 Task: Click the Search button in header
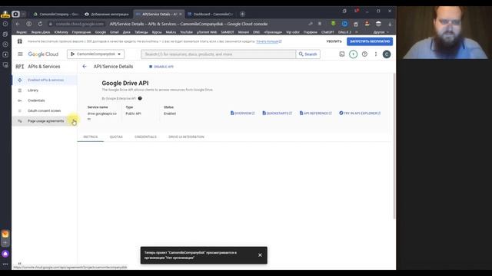pos(307,54)
